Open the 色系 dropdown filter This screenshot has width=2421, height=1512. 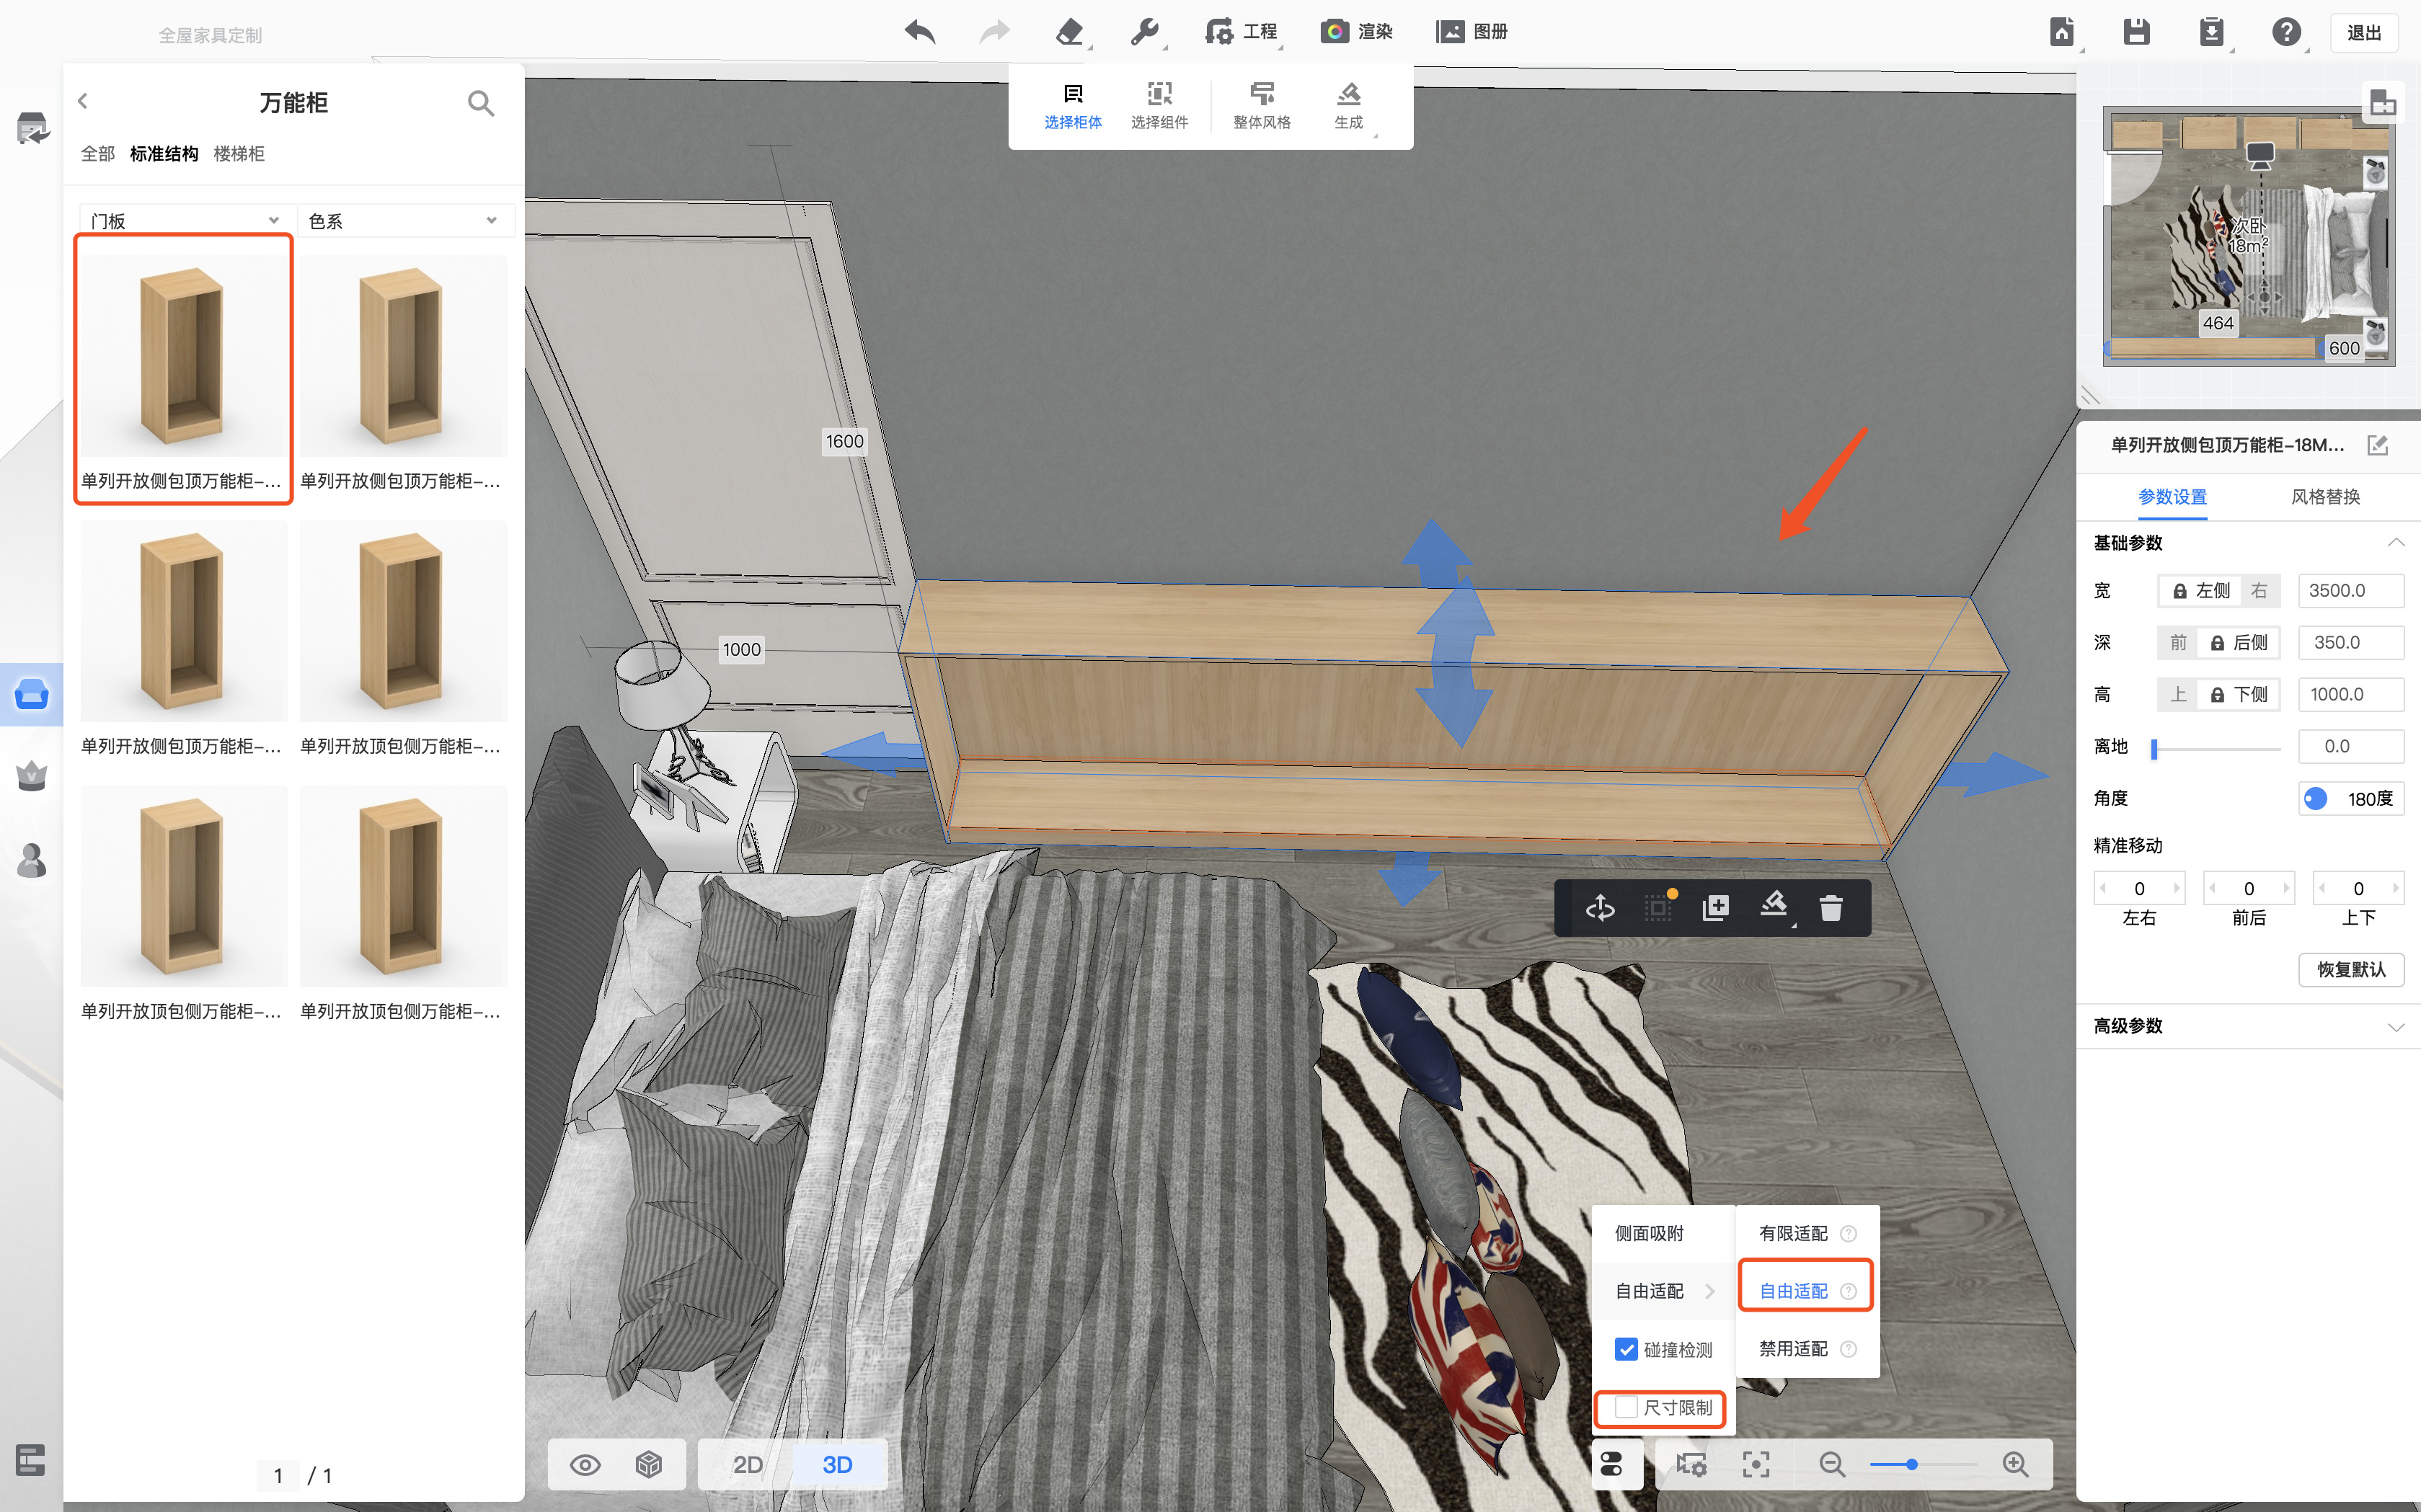point(404,221)
